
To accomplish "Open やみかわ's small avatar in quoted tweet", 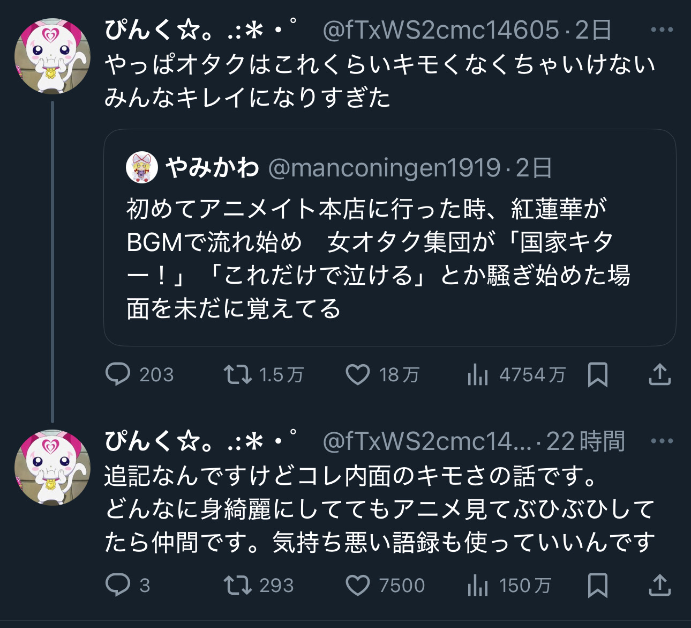I will (x=141, y=167).
